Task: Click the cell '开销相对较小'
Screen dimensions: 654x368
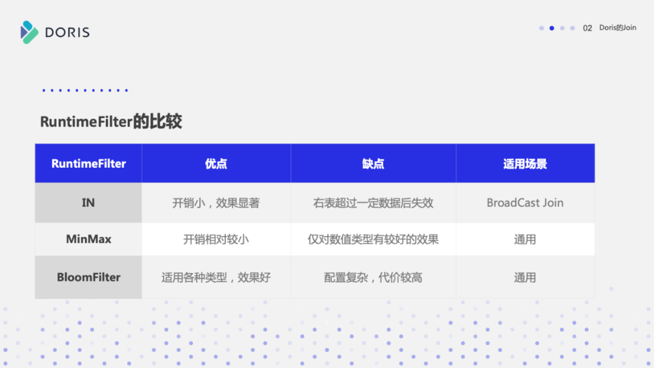Action: pyautogui.click(x=216, y=239)
